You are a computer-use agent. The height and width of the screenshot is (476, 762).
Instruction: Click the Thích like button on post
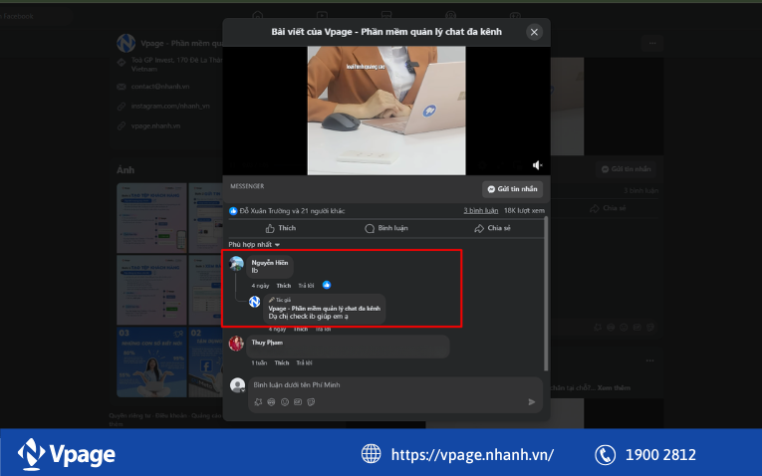tap(281, 228)
